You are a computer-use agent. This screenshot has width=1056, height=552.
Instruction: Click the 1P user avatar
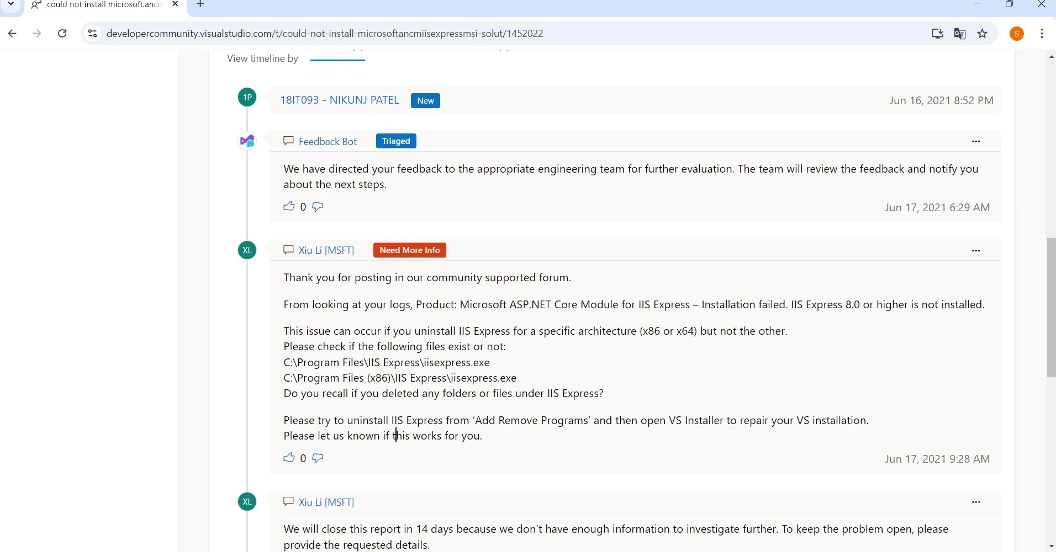(247, 98)
